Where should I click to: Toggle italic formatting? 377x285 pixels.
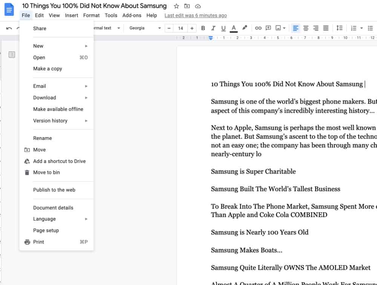point(213,28)
